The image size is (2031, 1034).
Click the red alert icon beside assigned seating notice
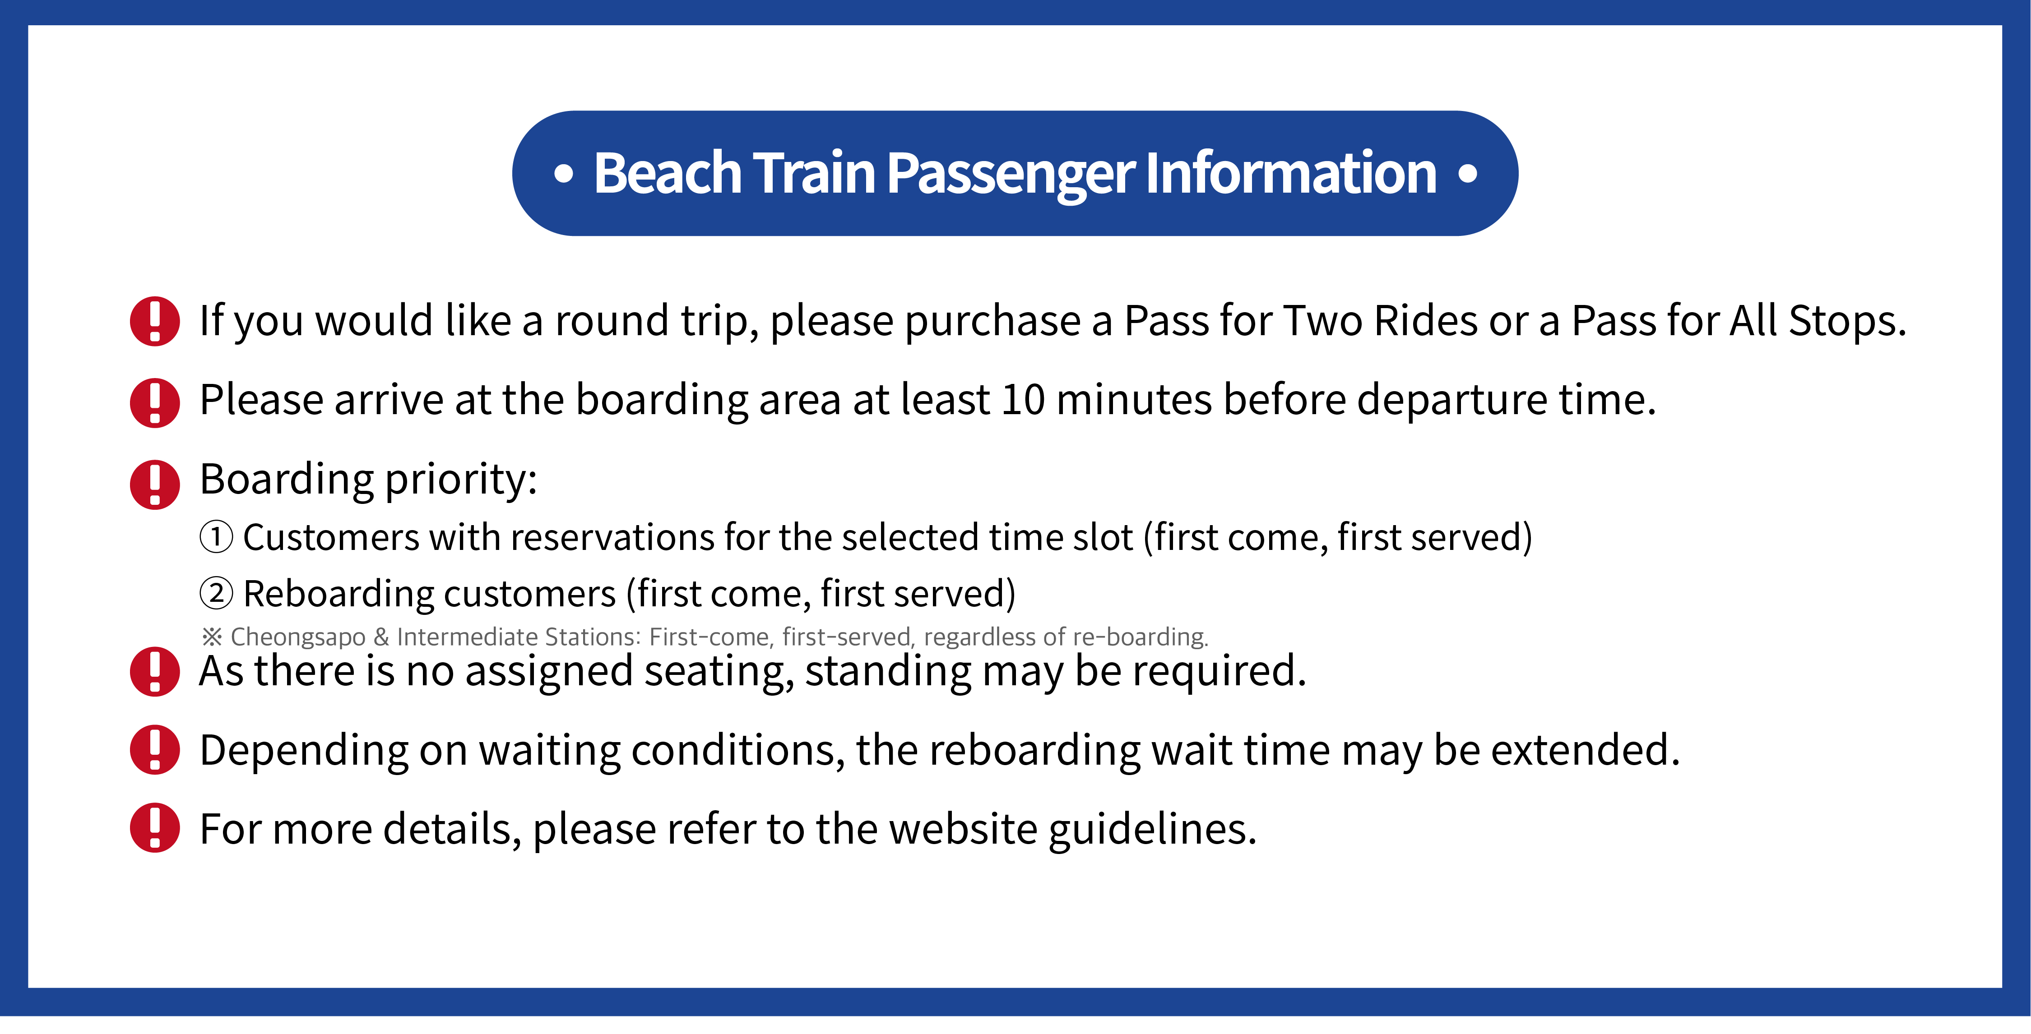[x=154, y=671]
